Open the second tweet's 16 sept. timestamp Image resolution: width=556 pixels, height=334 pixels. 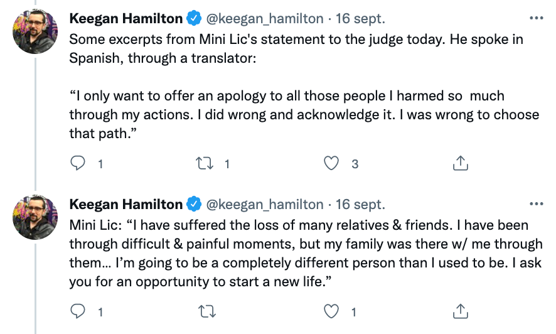coord(361,205)
